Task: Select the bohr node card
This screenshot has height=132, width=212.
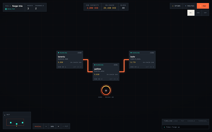Action: tap(142, 60)
